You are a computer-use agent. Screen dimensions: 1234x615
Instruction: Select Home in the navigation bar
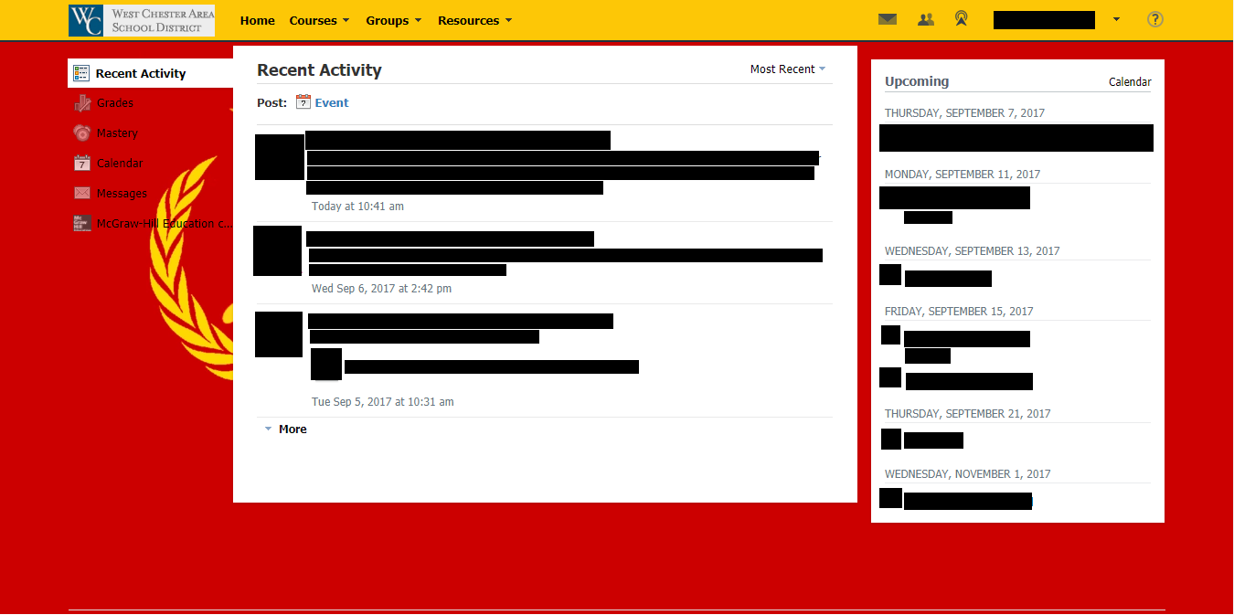(257, 20)
